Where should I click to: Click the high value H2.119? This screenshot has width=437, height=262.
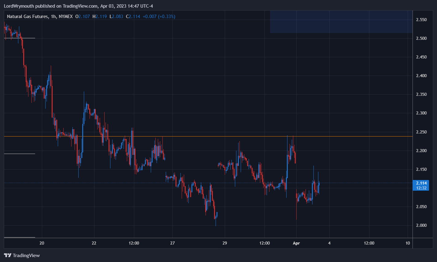pyautogui.click(x=100, y=17)
